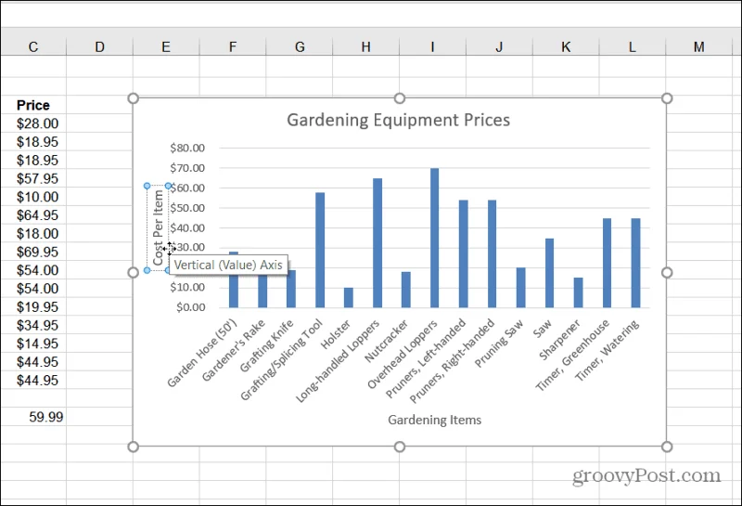The image size is (742, 506).
Task: Click the $10.00 axis label
Action: coord(187,287)
